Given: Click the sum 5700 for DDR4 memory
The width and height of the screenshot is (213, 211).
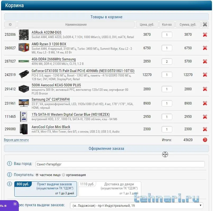Looking at the screenshot, I should pos(188,61).
